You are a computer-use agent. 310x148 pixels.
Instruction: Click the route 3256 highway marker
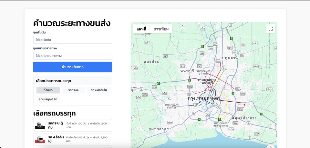[240, 109]
